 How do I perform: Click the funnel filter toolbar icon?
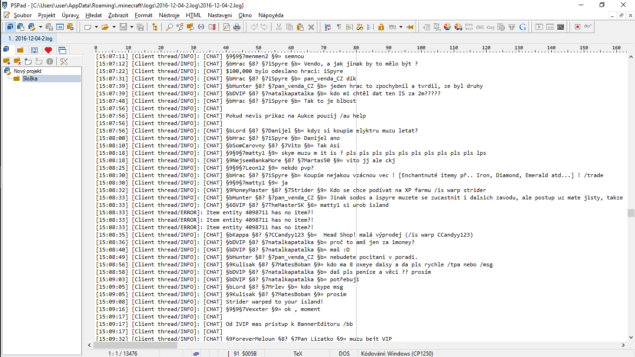click(x=511, y=27)
